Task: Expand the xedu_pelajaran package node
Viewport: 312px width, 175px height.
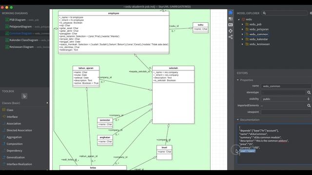Action: pos(242,29)
